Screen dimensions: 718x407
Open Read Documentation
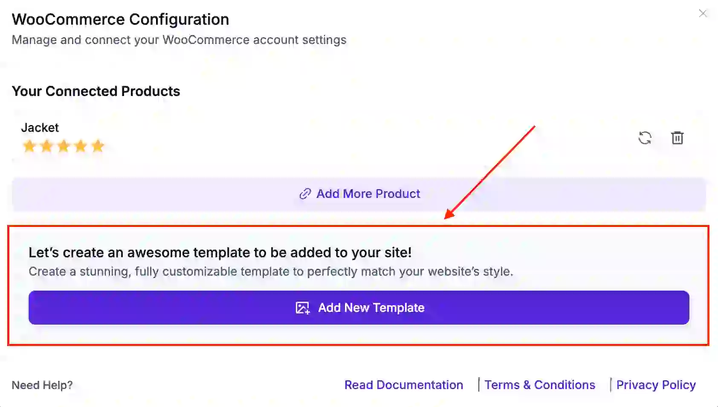point(403,385)
